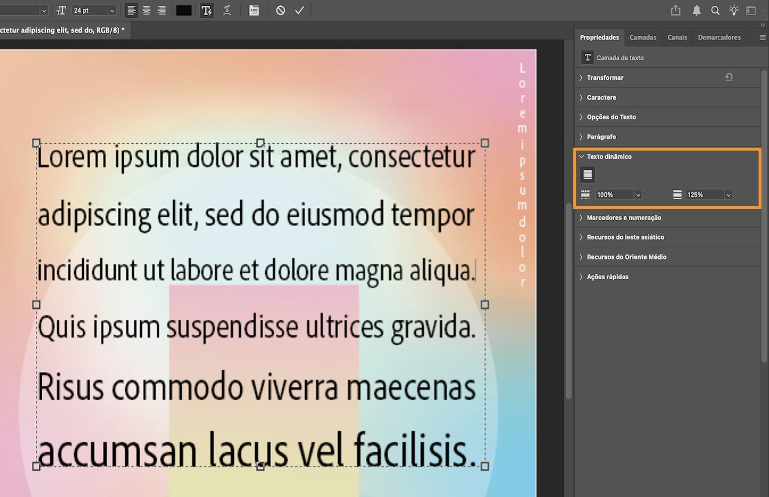Open the Character and Paragraph panels icon
Viewport: 769px width, 497px height.
pyautogui.click(x=254, y=10)
